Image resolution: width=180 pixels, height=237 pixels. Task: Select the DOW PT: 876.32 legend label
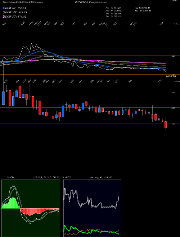click(16, 17)
